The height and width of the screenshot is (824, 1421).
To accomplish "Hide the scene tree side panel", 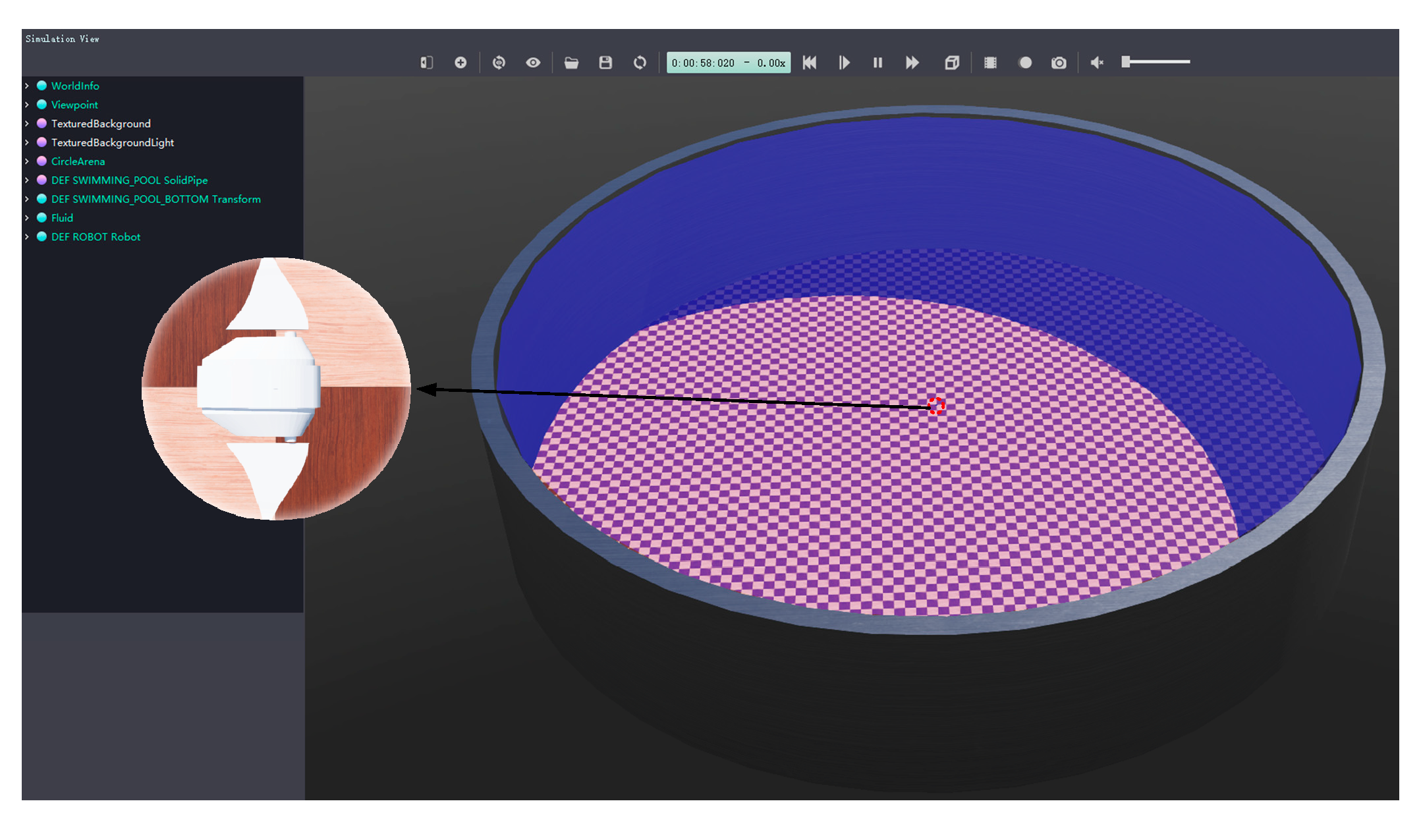I will (426, 63).
